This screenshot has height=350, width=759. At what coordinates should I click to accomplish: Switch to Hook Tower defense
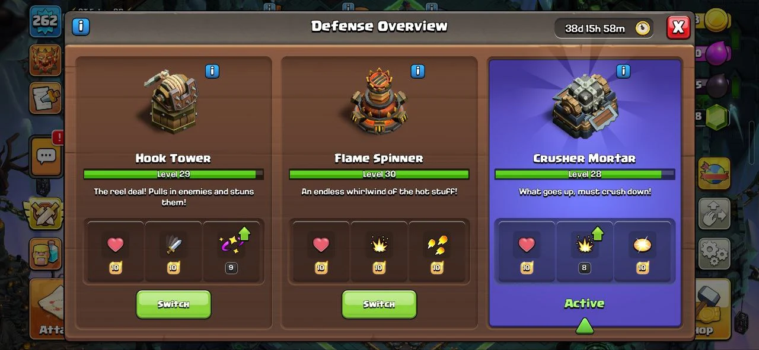[x=174, y=304]
